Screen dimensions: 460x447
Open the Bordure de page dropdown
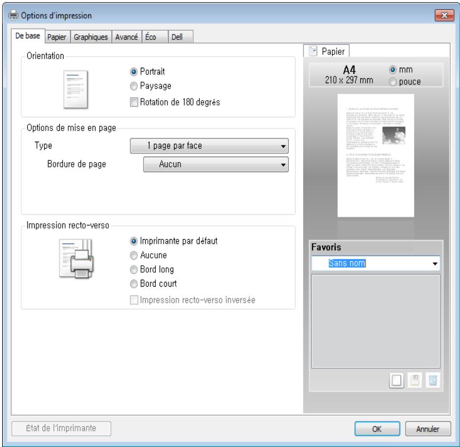pos(216,164)
